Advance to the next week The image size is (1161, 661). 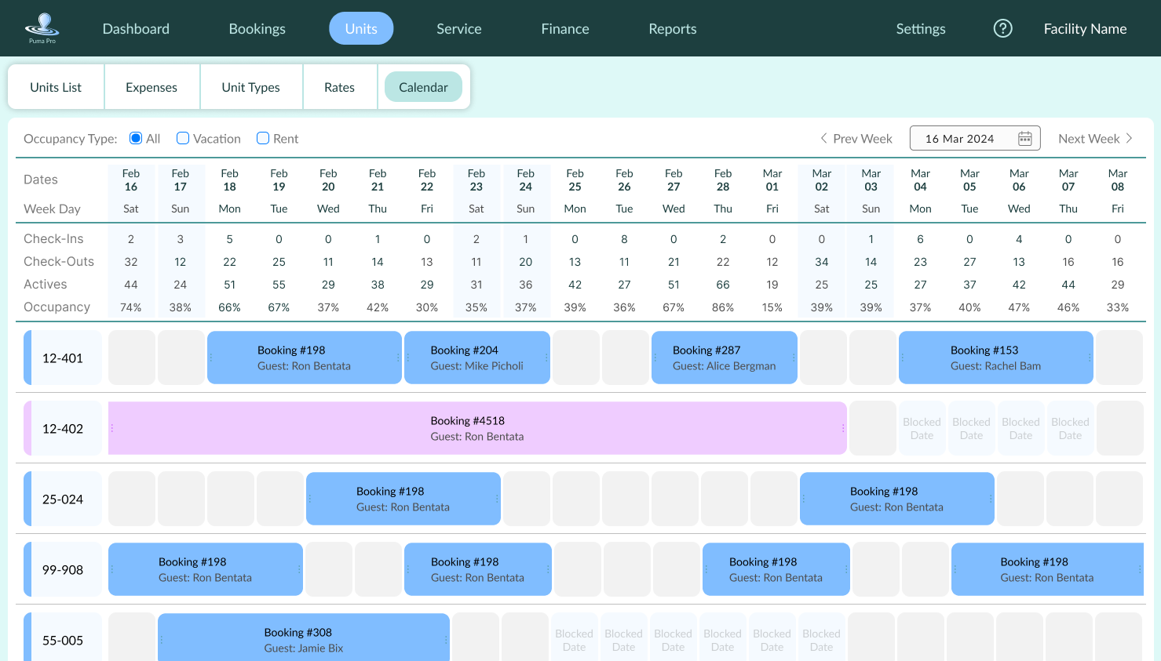point(1096,139)
